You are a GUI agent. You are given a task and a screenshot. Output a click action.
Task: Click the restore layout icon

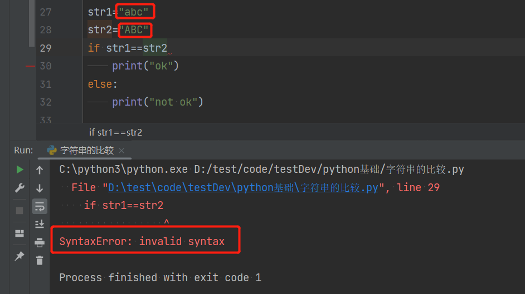coord(20,233)
